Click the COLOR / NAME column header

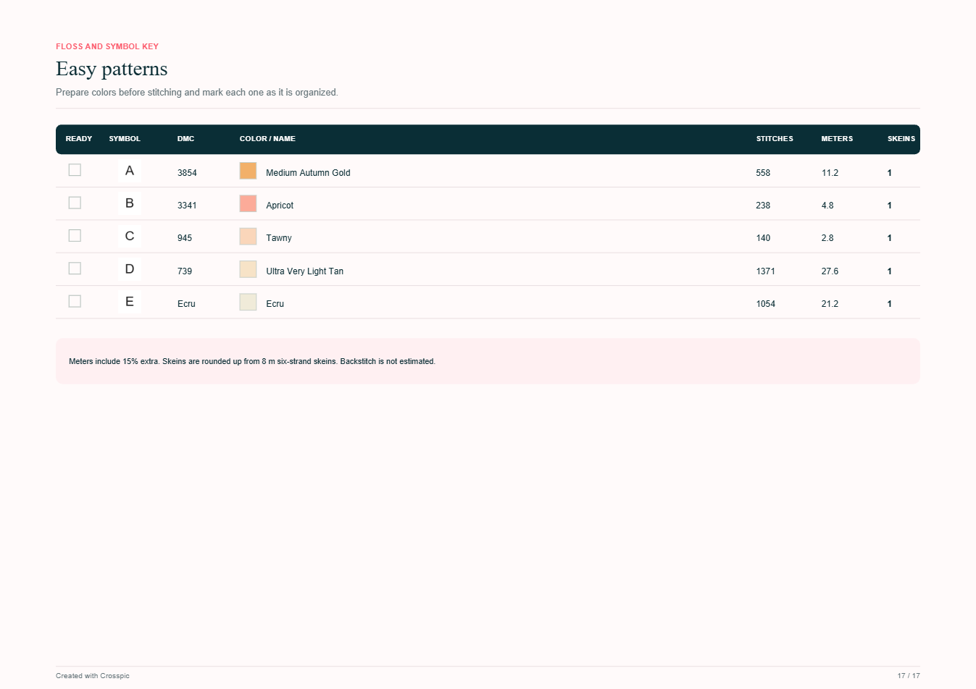(x=267, y=139)
